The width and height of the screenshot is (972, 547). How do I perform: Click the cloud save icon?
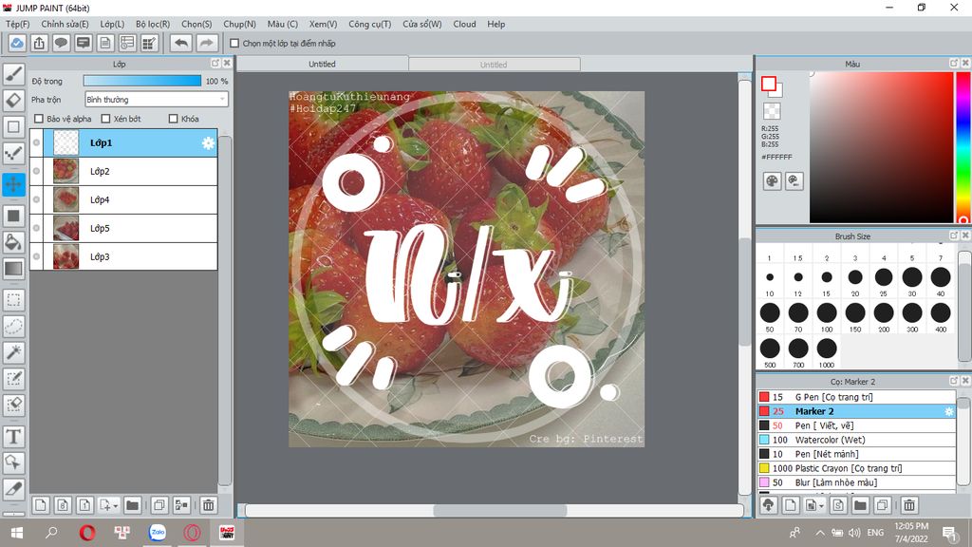(x=17, y=43)
